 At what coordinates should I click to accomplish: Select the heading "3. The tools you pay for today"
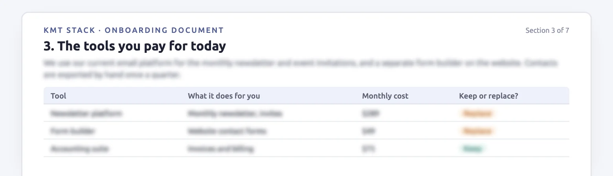tap(135, 46)
